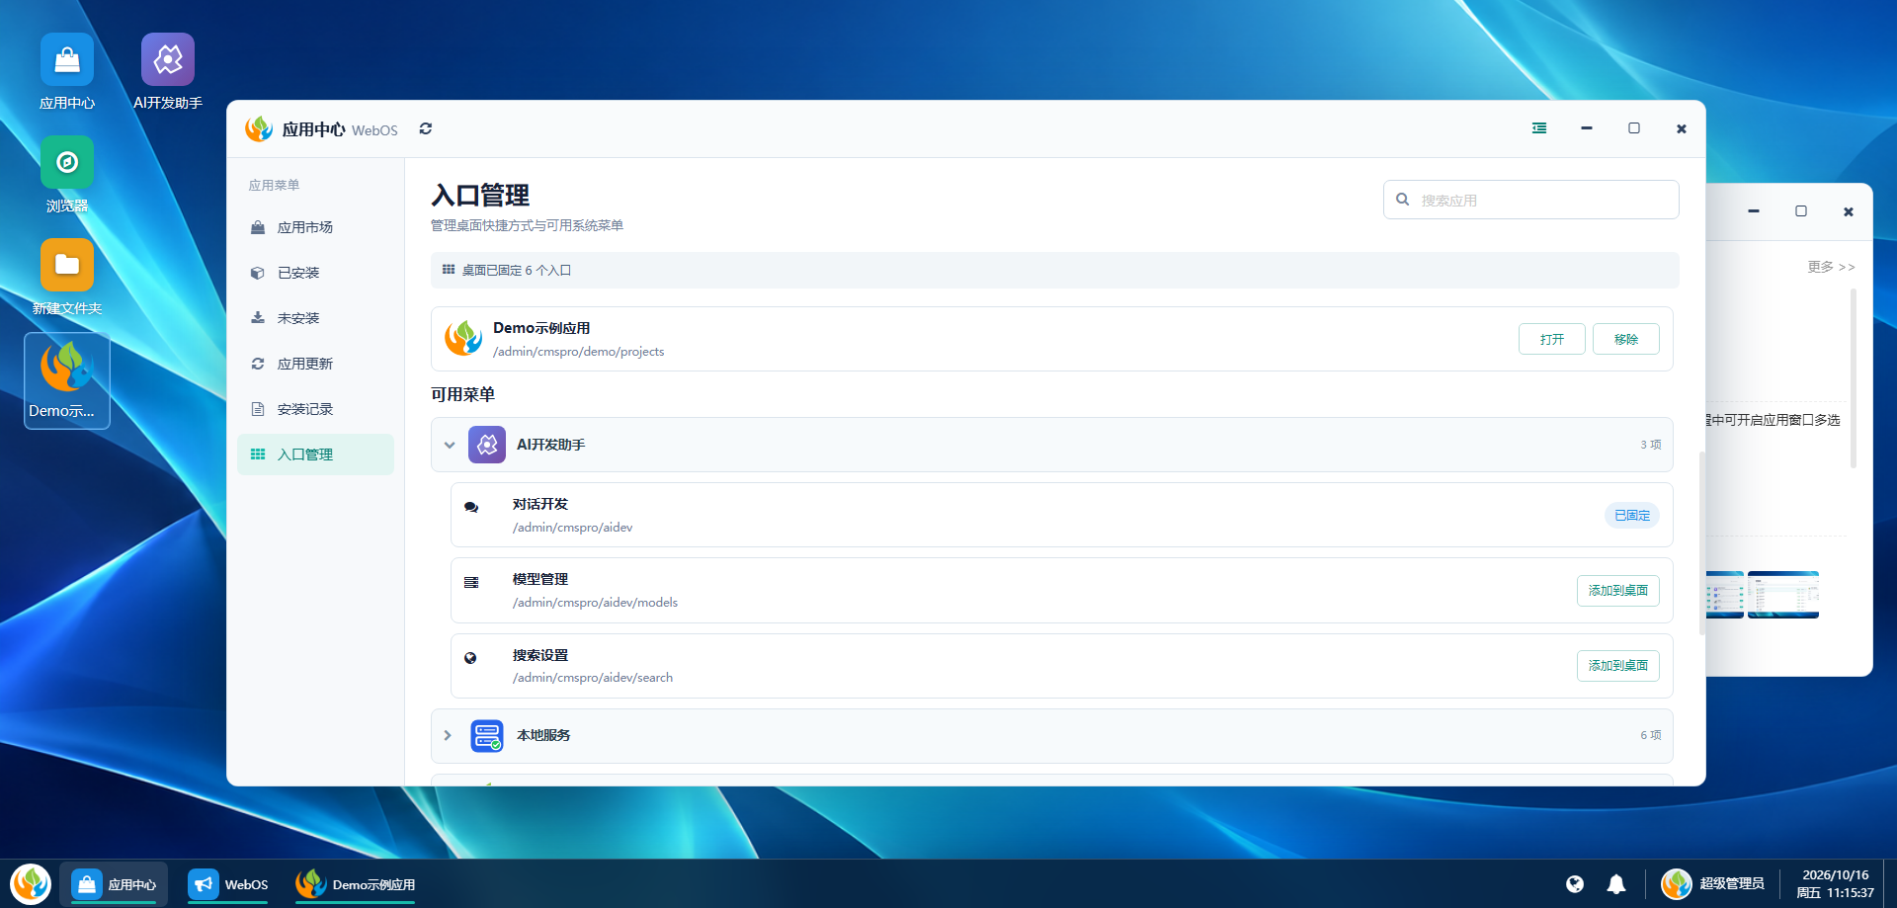Screen dimensions: 1897x908
Task: Open the 未安装 sidebar item
Action: [315, 318]
